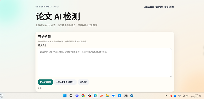Screen dimensions: 204x99
Task: Open the terminal taskbar icon
Action: click(125, 96)
